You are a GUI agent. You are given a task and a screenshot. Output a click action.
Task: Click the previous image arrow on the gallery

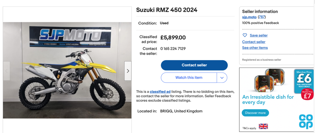7,71
